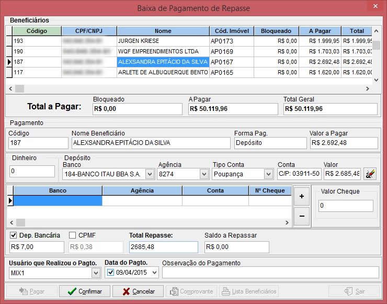Click the plus button to add a cheque
This screenshot has width=387, height=304.
click(302, 196)
